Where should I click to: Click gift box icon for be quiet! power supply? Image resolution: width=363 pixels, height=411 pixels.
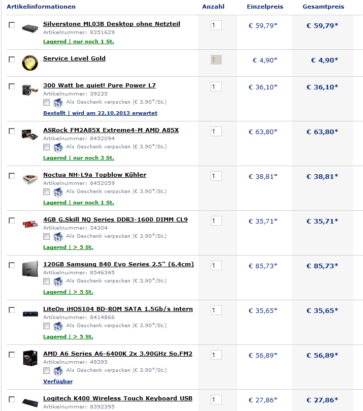pos(58,103)
